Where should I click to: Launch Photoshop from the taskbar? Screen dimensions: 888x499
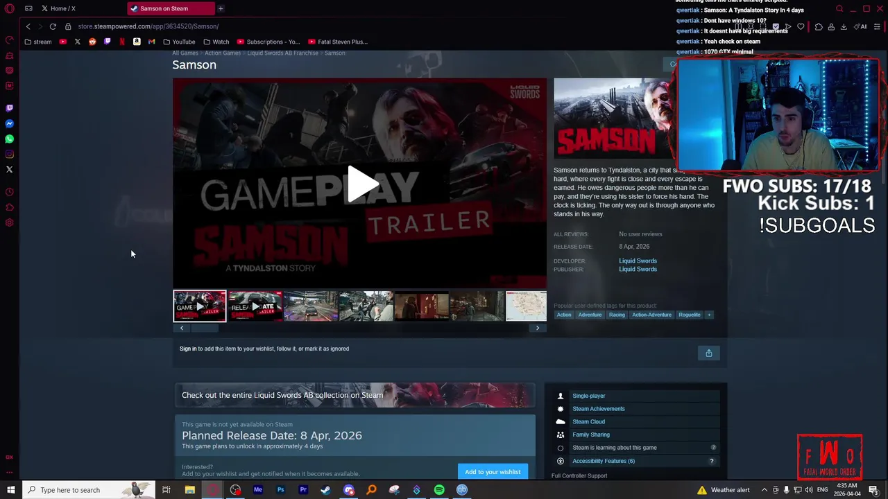pyautogui.click(x=280, y=490)
